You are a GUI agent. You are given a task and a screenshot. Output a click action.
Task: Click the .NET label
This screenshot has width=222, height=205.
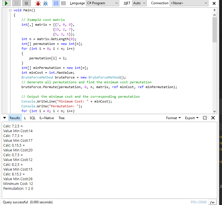127,3
